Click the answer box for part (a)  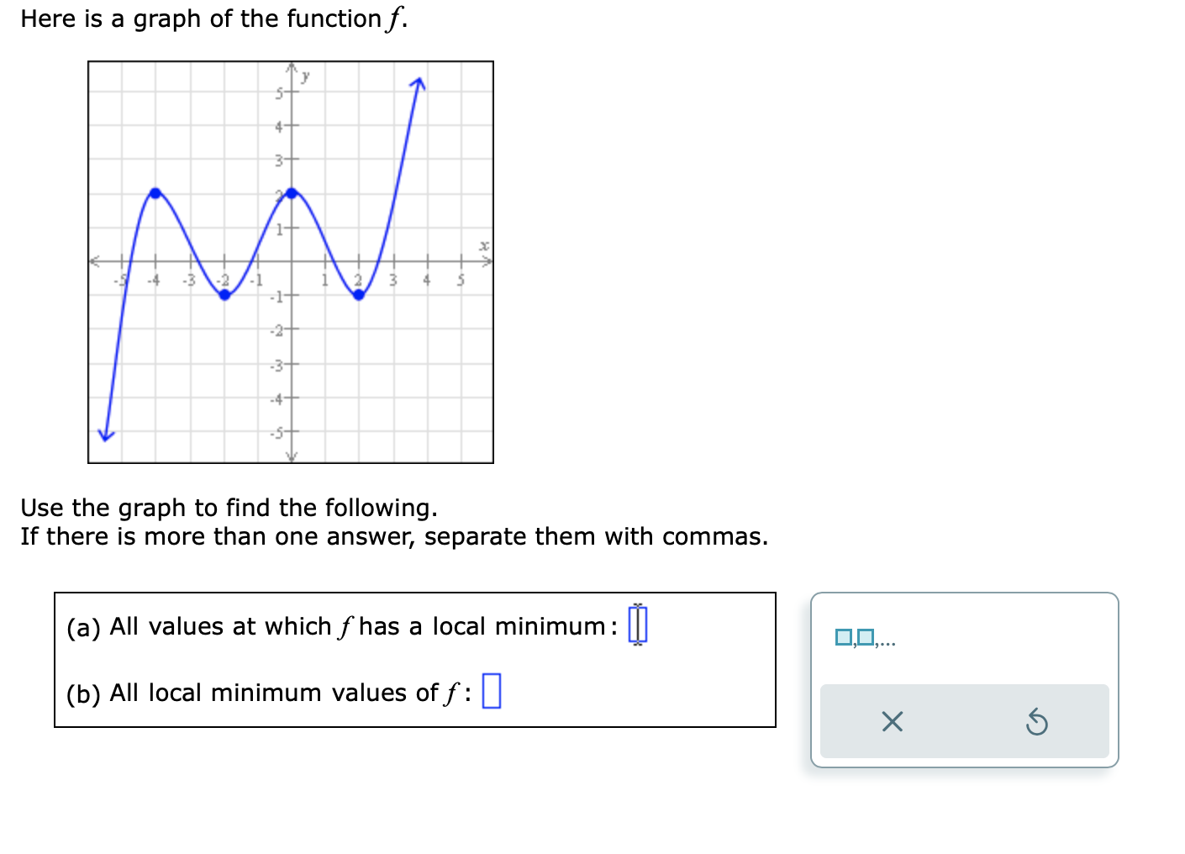639,623
